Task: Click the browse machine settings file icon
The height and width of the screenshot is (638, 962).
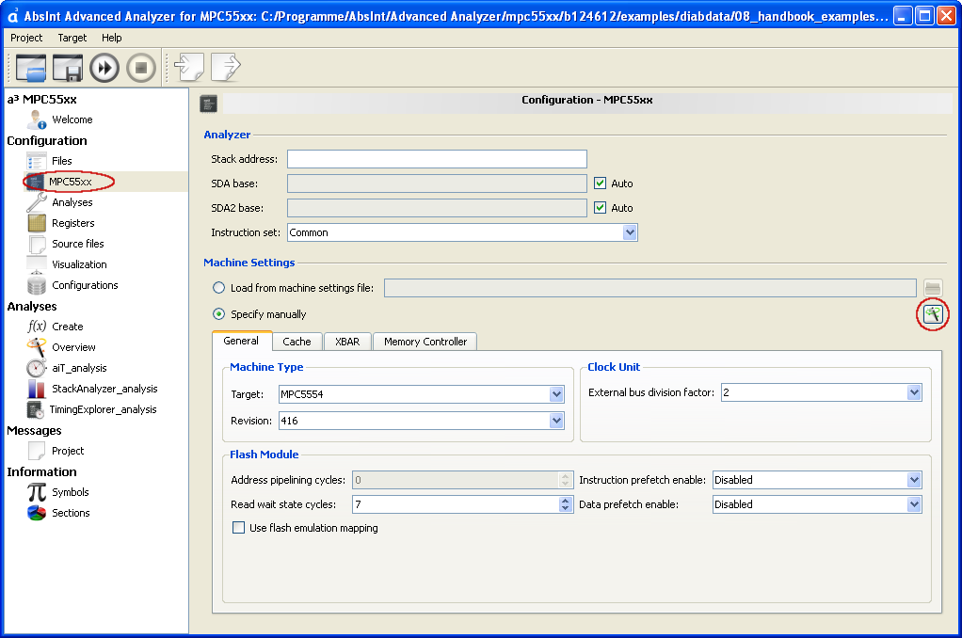Action: (x=933, y=288)
